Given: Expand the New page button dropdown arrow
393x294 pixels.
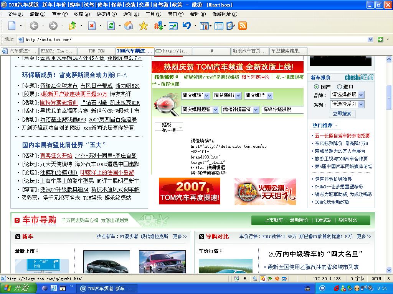Looking at the screenshot, I should click(x=21, y=26).
